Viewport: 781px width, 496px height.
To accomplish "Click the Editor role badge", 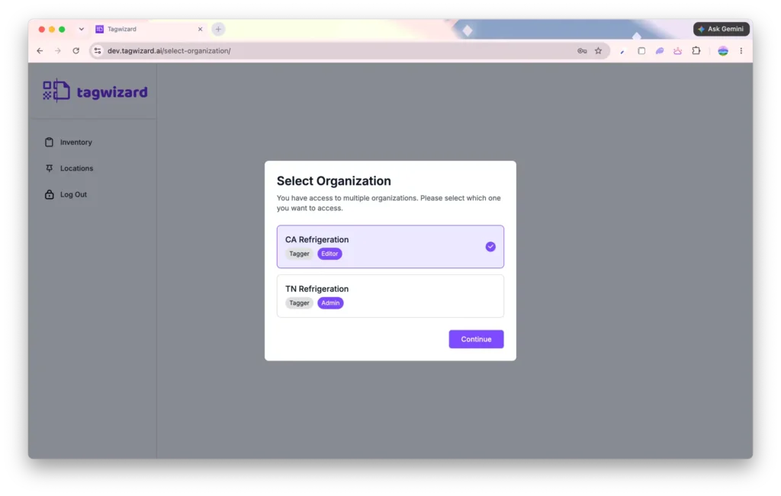I will (329, 254).
